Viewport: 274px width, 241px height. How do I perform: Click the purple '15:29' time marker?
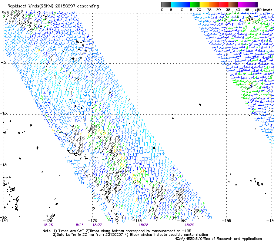189,225
